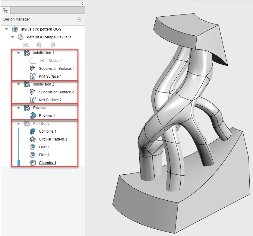Click the Combine.1 feature icon
The height and width of the screenshot is (236, 253).
point(33,131)
